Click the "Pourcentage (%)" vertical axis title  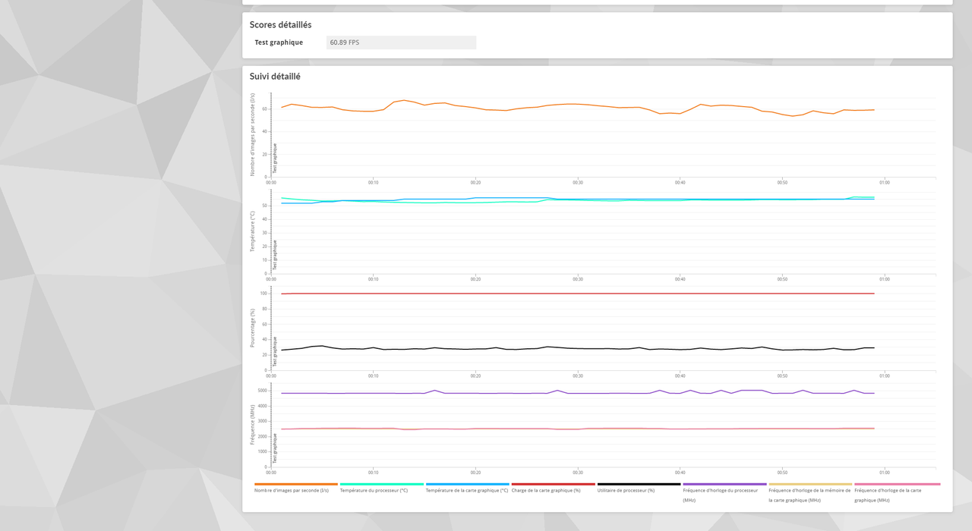(x=253, y=328)
